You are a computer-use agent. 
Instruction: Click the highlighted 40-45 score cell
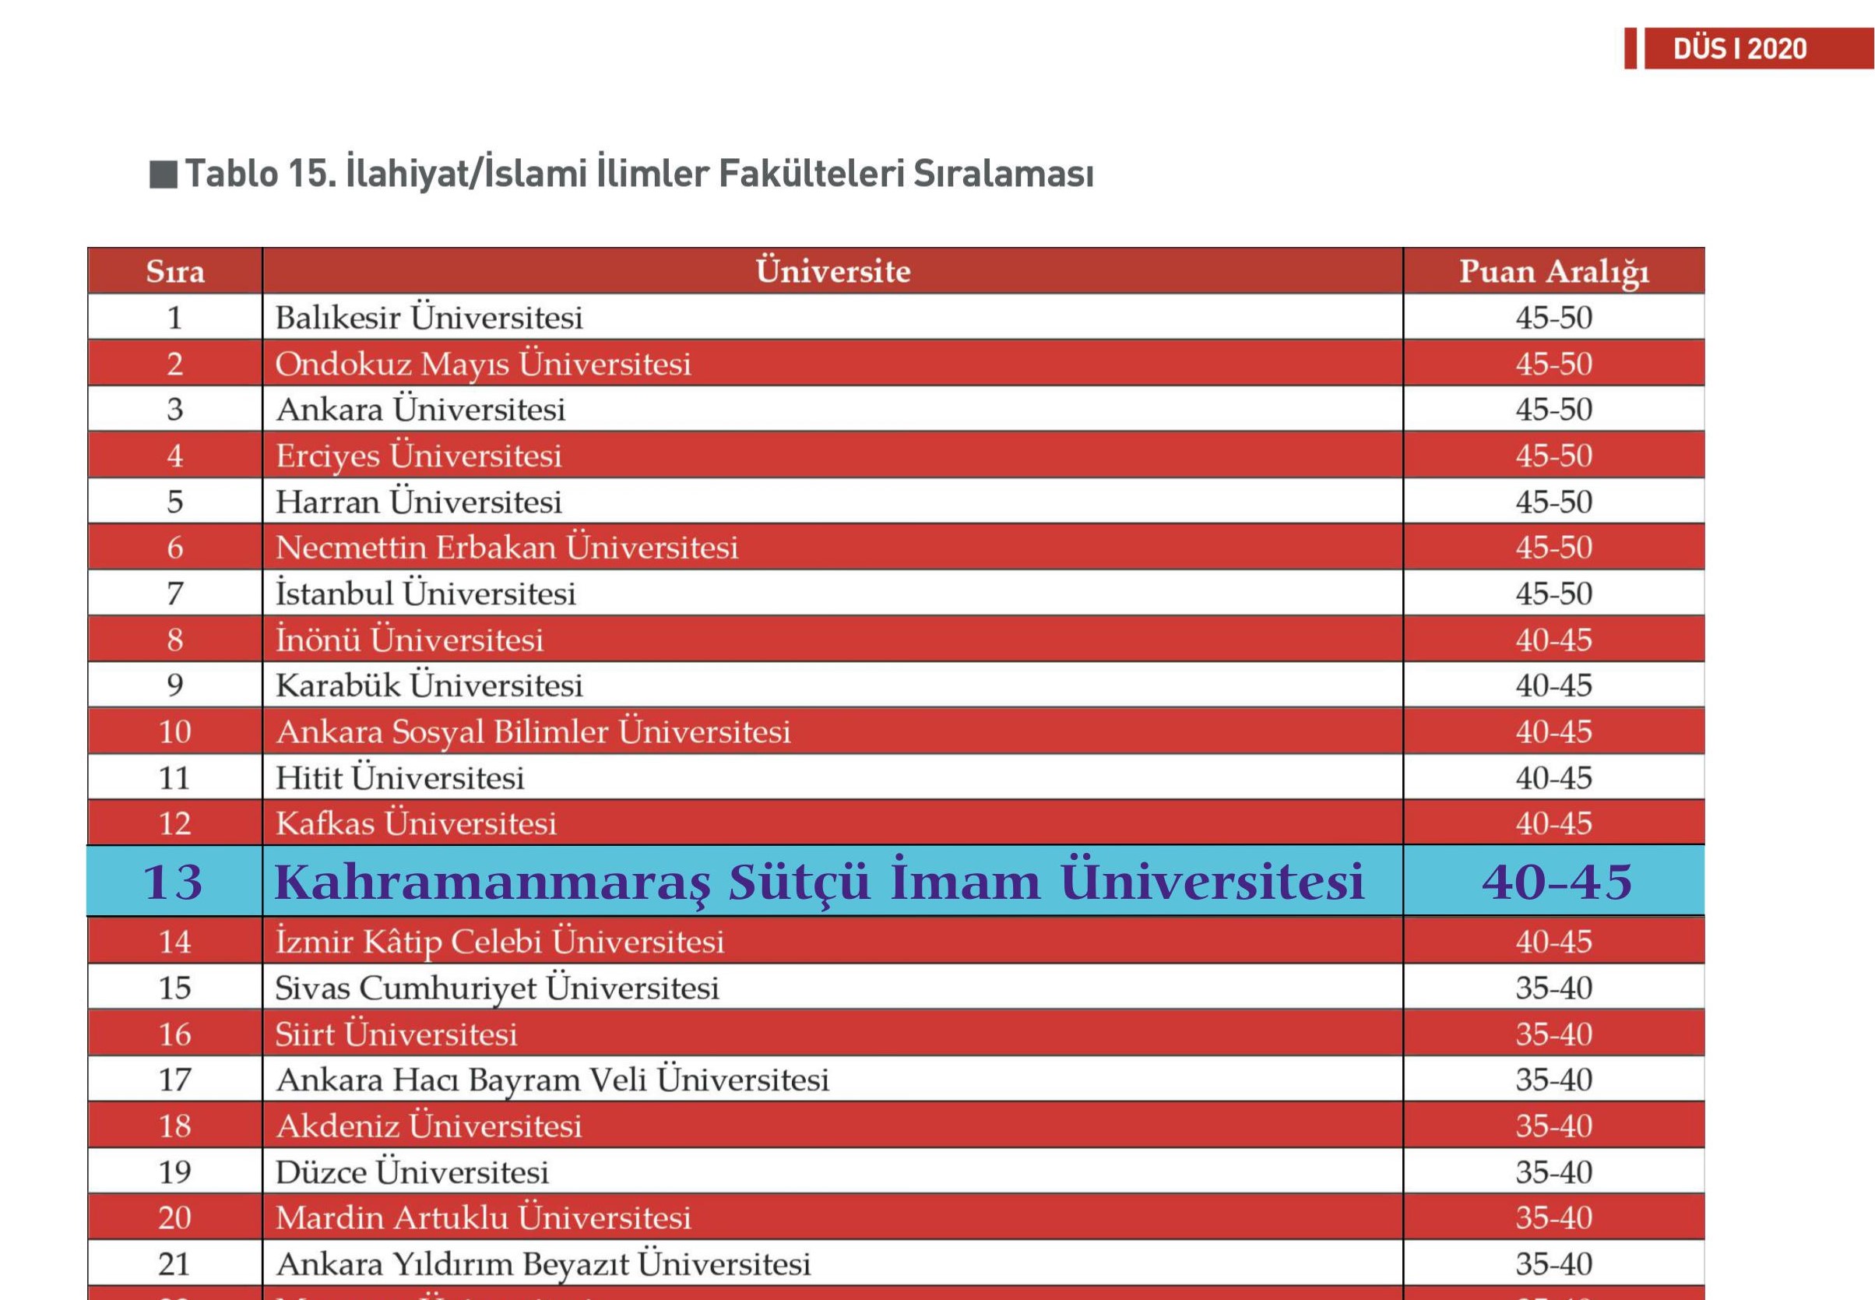click(1556, 881)
